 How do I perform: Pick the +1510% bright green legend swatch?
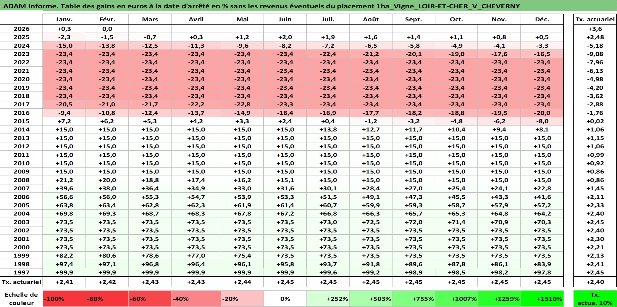point(542,299)
